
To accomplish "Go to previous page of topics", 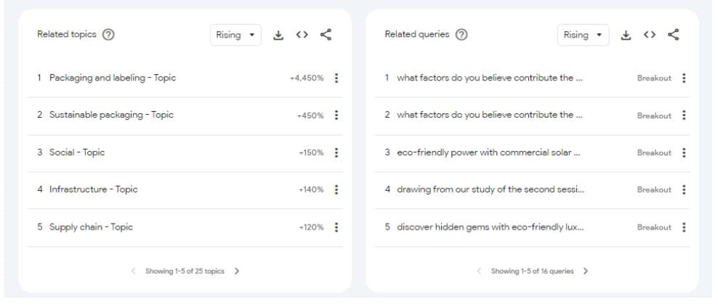I will click(133, 272).
